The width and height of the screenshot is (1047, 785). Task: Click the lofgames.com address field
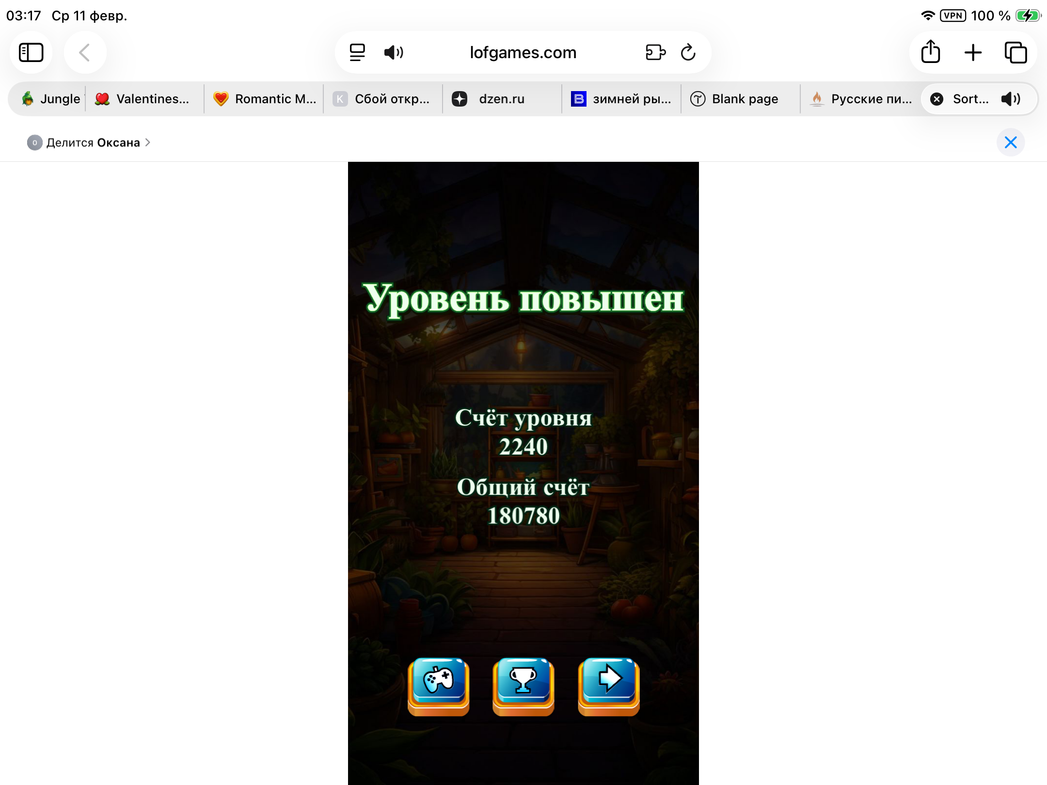coord(523,52)
